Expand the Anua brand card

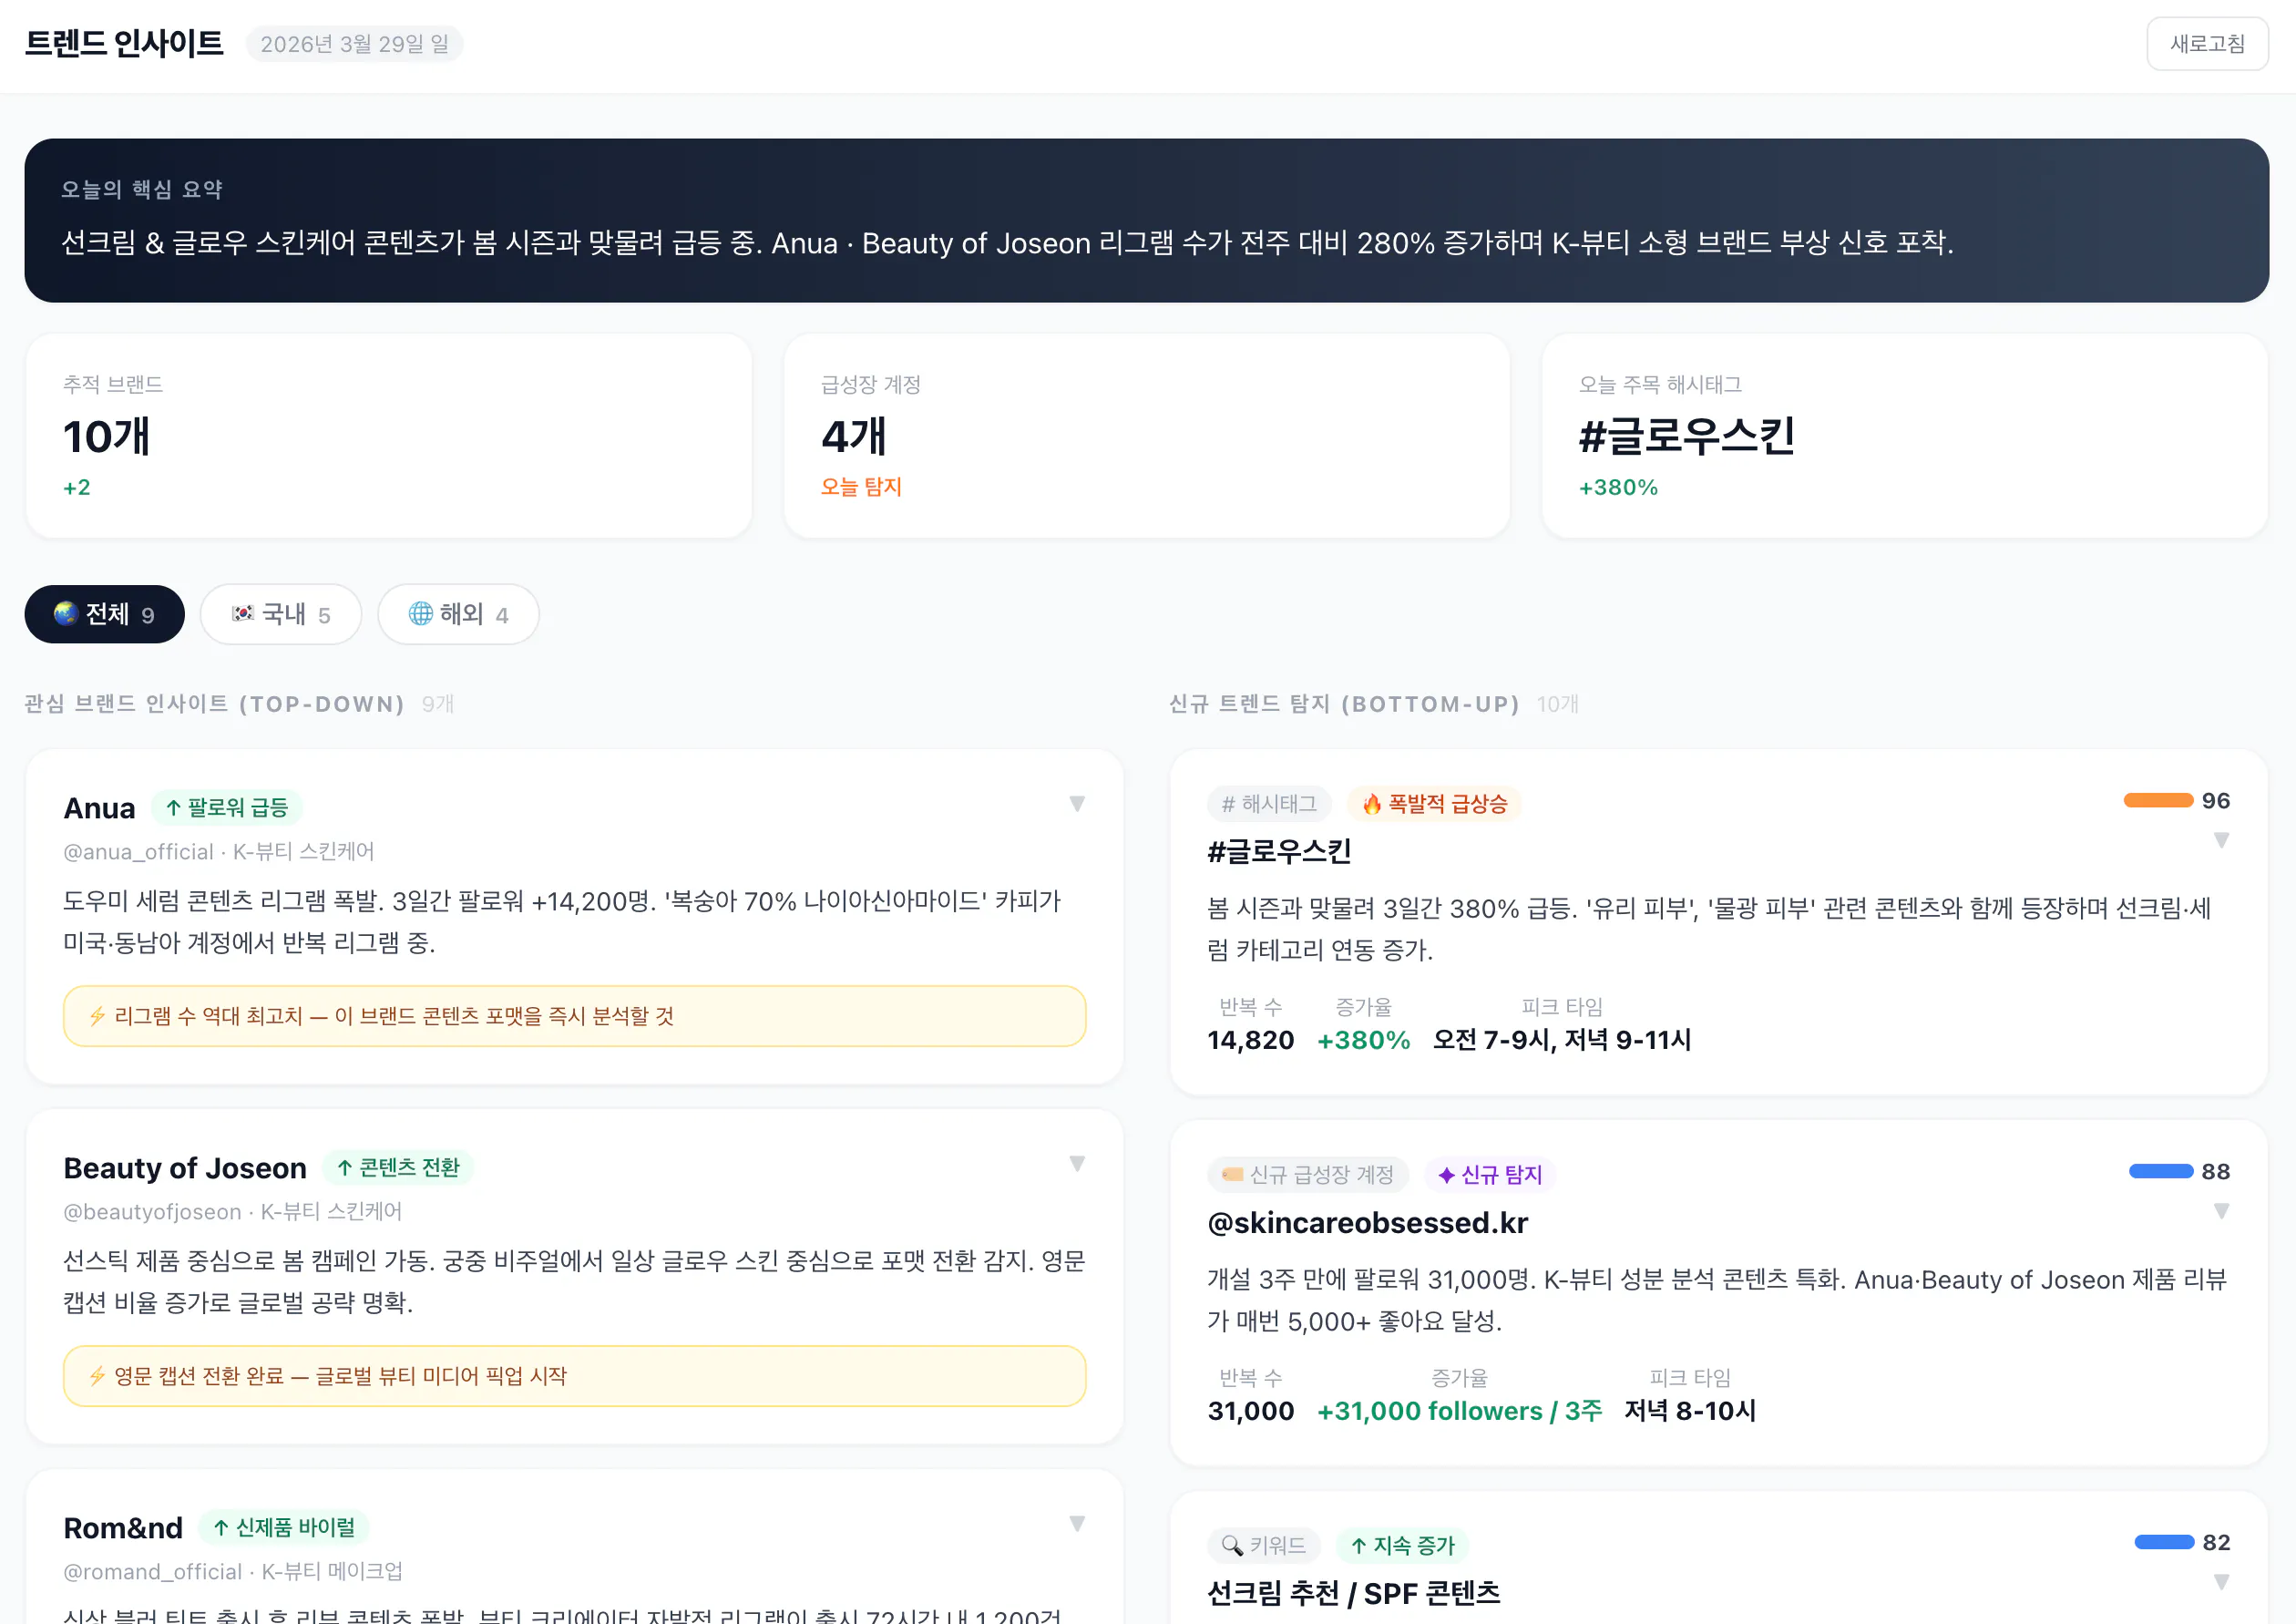(1077, 804)
